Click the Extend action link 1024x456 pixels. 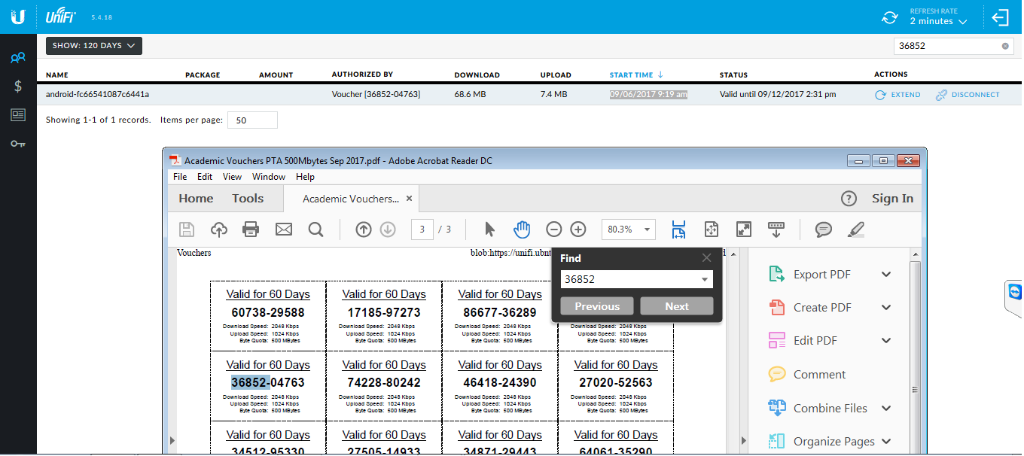click(898, 95)
